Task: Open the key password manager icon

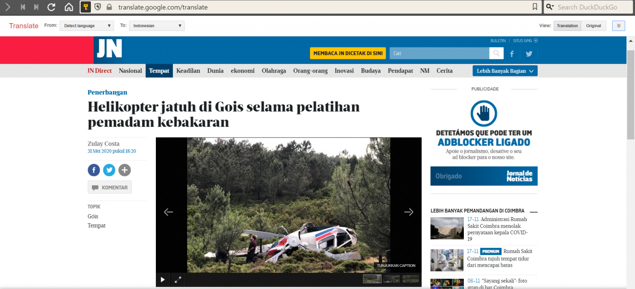Action: (86, 7)
